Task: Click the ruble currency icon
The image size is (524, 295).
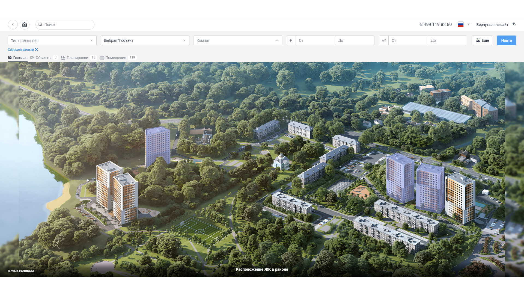Action: tap(291, 40)
